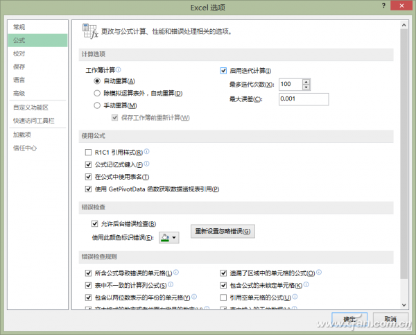416x335 pixels.
Task: Toggle 包含以两位数表示的年份的单元格 checkbox
Action: tap(88, 298)
